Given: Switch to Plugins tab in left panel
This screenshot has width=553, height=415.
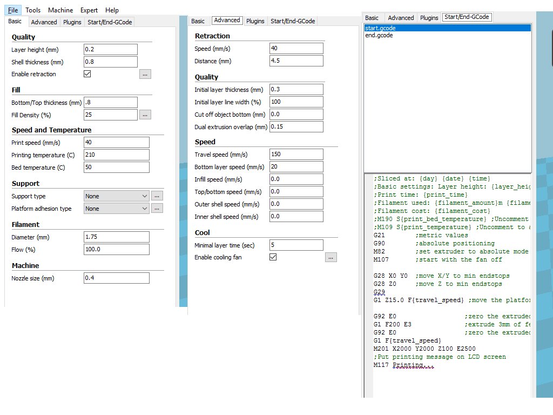Looking at the screenshot, I should pos(72,22).
